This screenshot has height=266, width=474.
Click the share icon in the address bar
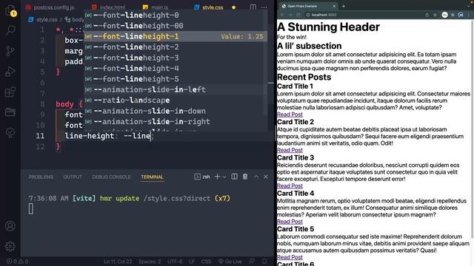point(427,15)
